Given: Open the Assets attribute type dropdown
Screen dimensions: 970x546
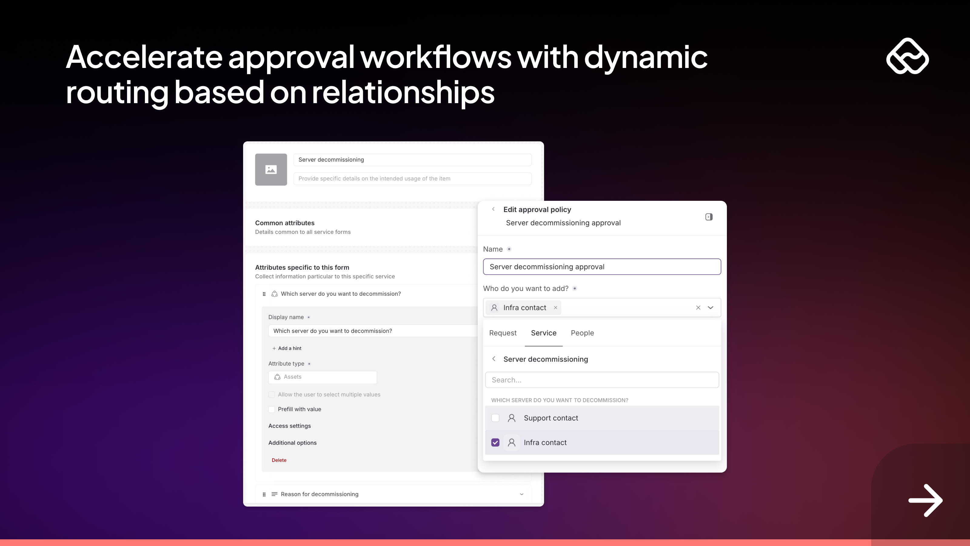Looking at the screenshot, I should (322, 377).
